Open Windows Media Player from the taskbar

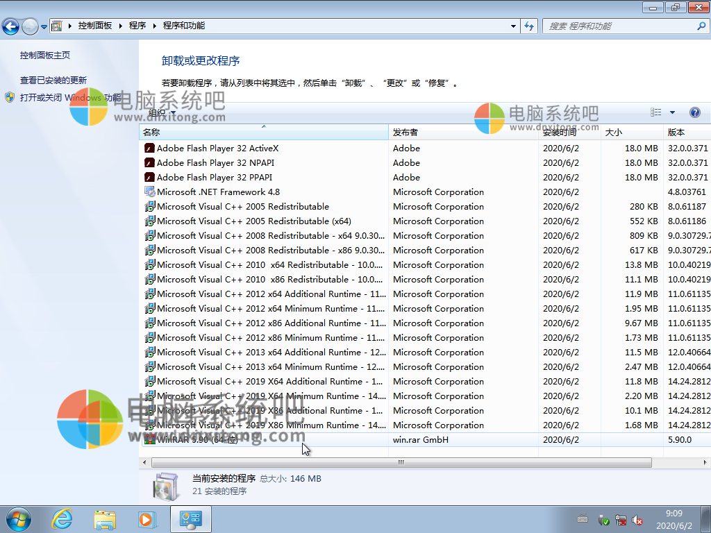click(147, 518)
